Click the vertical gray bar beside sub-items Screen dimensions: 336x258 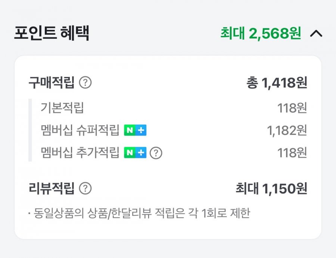[30, 130]
